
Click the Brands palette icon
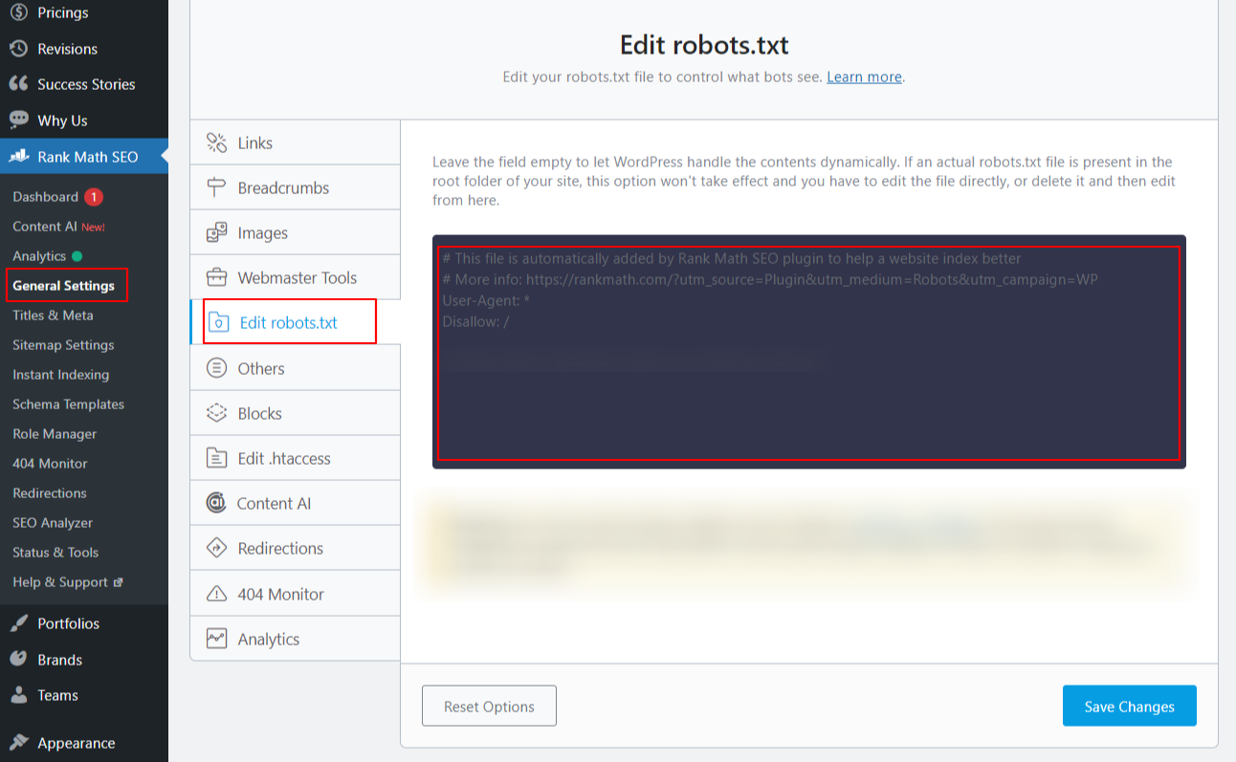(18, 660)
